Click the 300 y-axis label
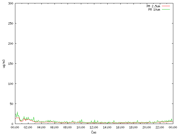This screenshot has height=134, width=178. coord(11,3)
